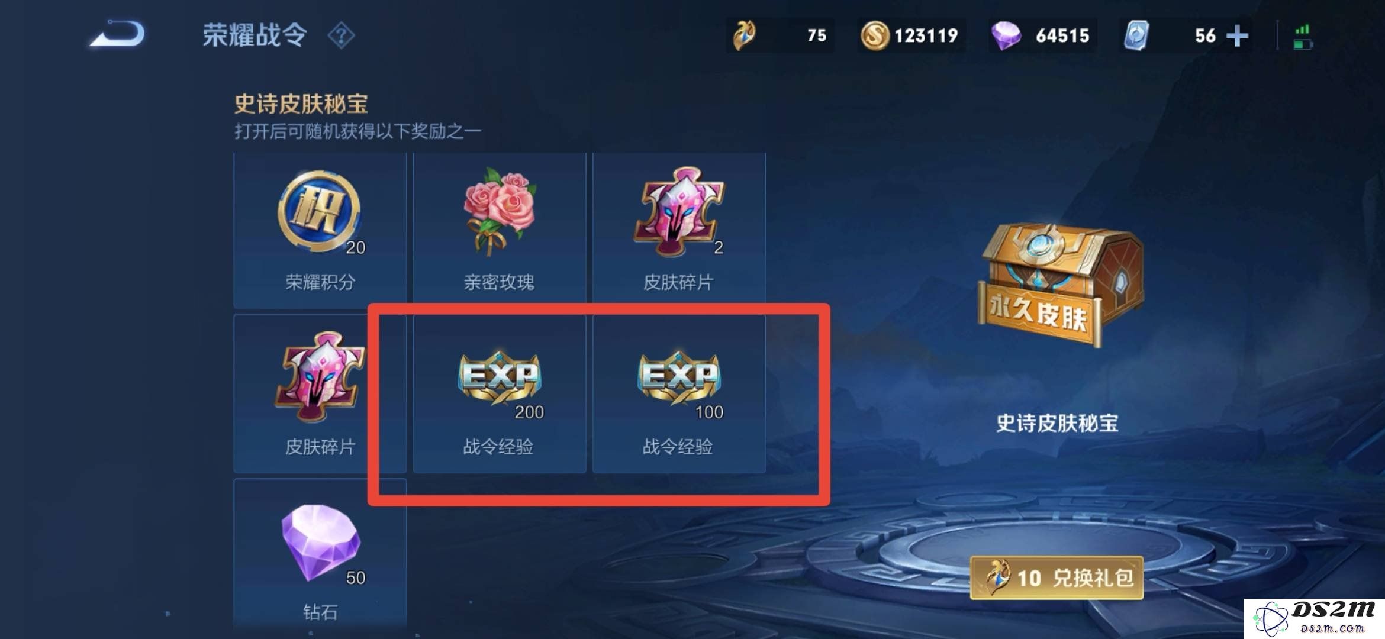Viewport: 1385px width, 639px height.
Task: Select the 荣耀积分 20 reward tile
Action: click(x=320, y=231)
